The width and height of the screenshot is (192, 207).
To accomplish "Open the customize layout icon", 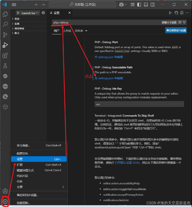I will [x=132, y=4].
